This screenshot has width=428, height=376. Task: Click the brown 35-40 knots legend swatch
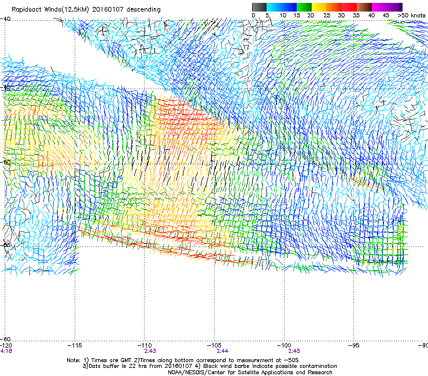364,7
